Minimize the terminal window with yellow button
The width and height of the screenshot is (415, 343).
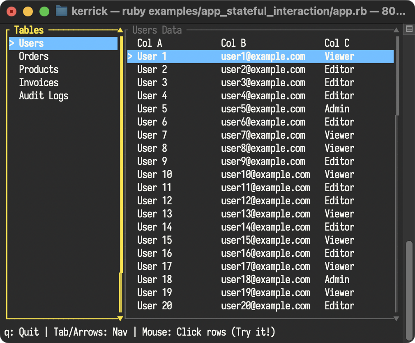point(28,11)
